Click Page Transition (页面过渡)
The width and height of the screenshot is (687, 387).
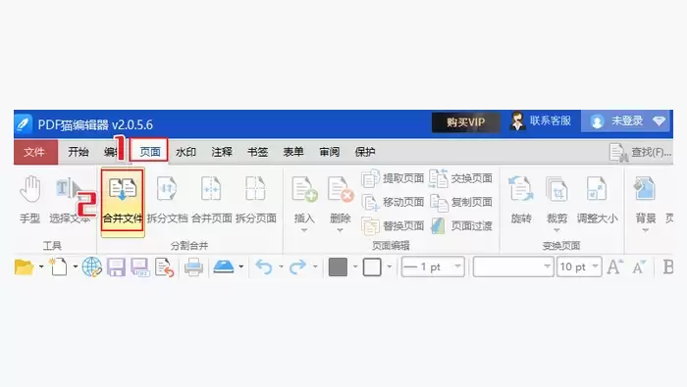[x=460, y=226]
